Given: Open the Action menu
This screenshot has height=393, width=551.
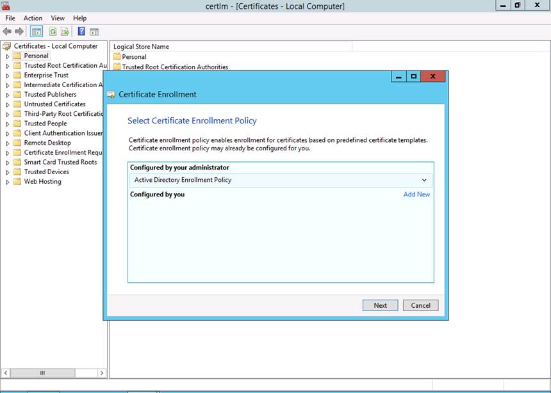Looking at the screenshot, I should pyautogui.click(x=33, y=18).
